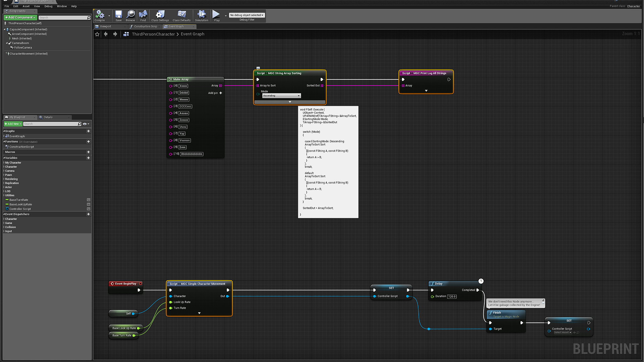This screenshot has height=362, width=644.
Task: Navigate forward with the right arrow
Action: coord(115,34)
